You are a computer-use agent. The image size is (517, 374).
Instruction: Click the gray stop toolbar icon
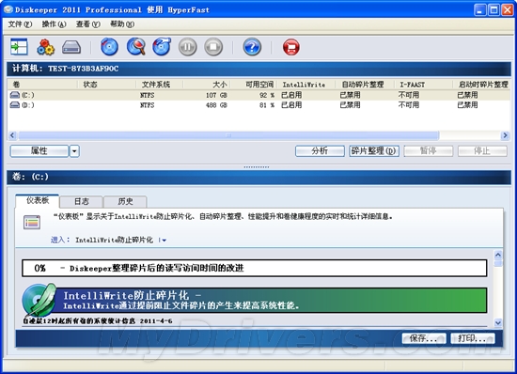[x=213, y=47]
